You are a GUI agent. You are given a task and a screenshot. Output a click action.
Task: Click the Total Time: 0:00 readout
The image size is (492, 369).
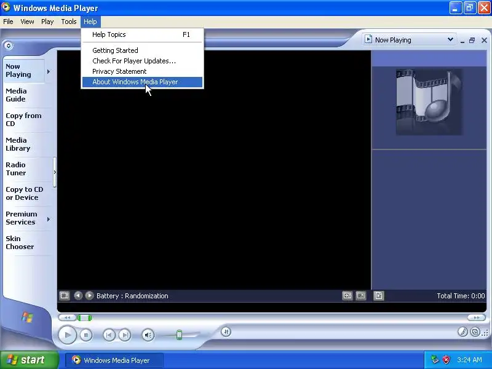pyautogui.click(x=461, y=296)
